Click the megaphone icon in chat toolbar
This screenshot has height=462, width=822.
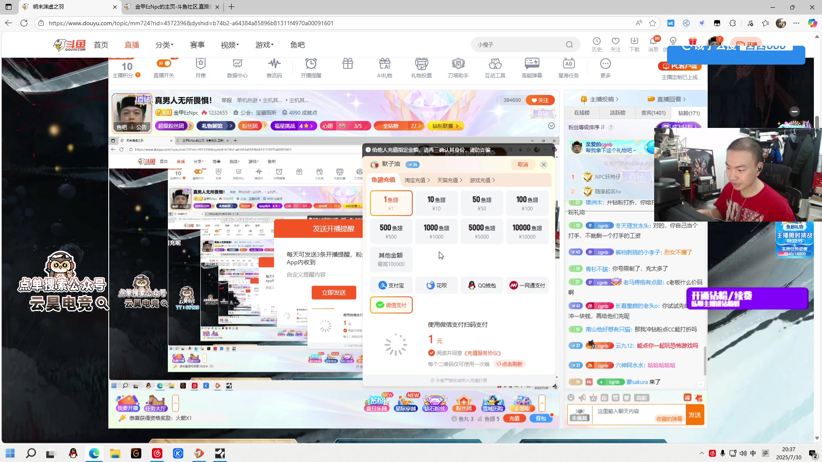coord(582,398)
